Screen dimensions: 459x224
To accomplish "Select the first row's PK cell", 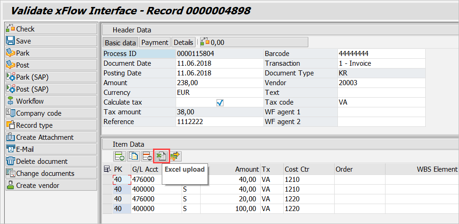I will pos(122,180).
